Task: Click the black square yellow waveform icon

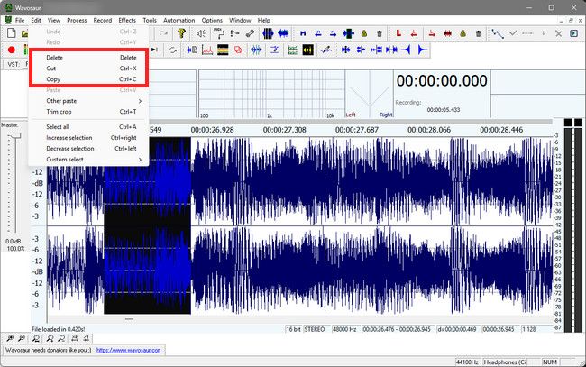Action: pos(308,50)
